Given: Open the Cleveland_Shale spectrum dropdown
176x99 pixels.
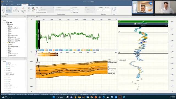Looking at the screenshot, I should (104, 10).
